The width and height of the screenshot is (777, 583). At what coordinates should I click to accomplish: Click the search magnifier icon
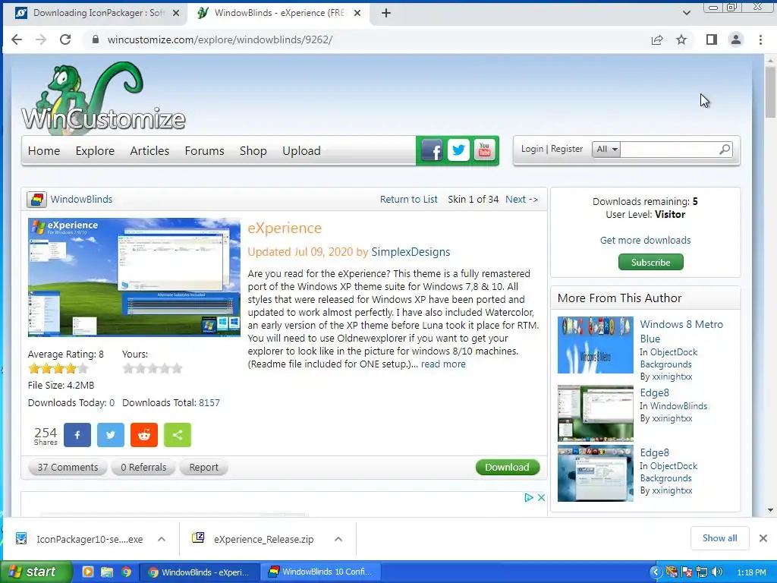coord(725,149)
